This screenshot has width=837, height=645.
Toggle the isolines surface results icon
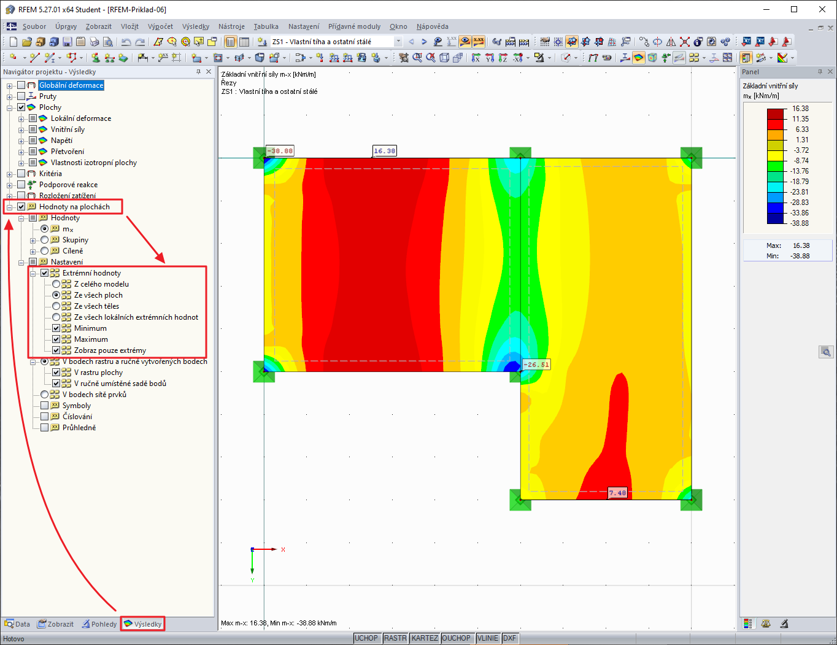click(x=639, y=58)
